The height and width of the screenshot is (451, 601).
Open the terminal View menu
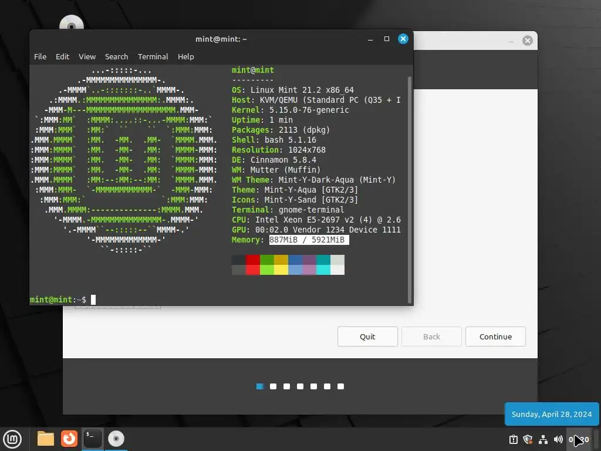[x=87, y=57]
